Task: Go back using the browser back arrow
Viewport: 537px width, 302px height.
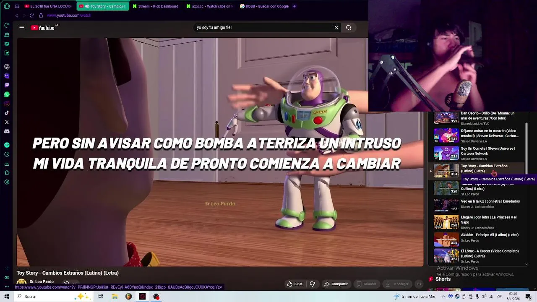Action: coord(17,16)
